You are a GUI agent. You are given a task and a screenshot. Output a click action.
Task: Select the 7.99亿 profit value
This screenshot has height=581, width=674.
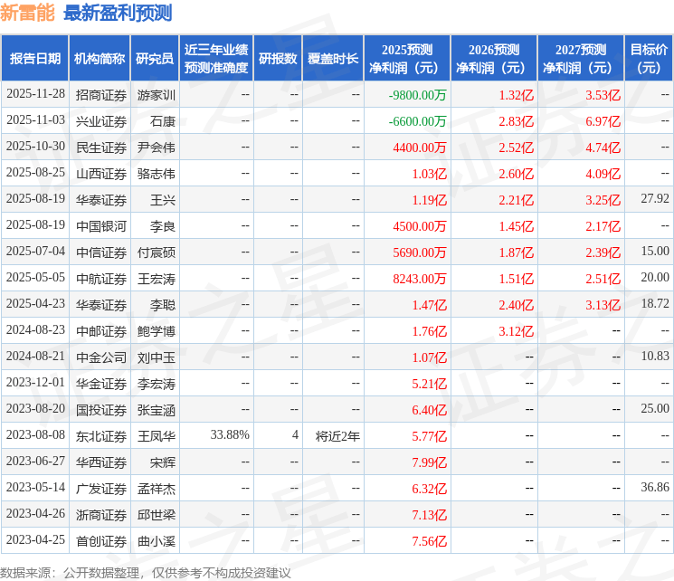pyautogui.click(x=430, y=462)
